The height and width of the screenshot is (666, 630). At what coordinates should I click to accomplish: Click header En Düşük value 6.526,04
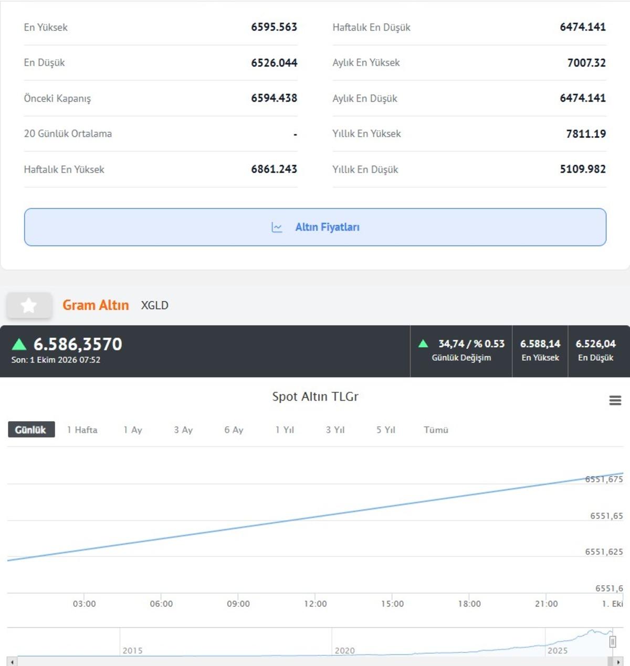[x=596, y=343]
